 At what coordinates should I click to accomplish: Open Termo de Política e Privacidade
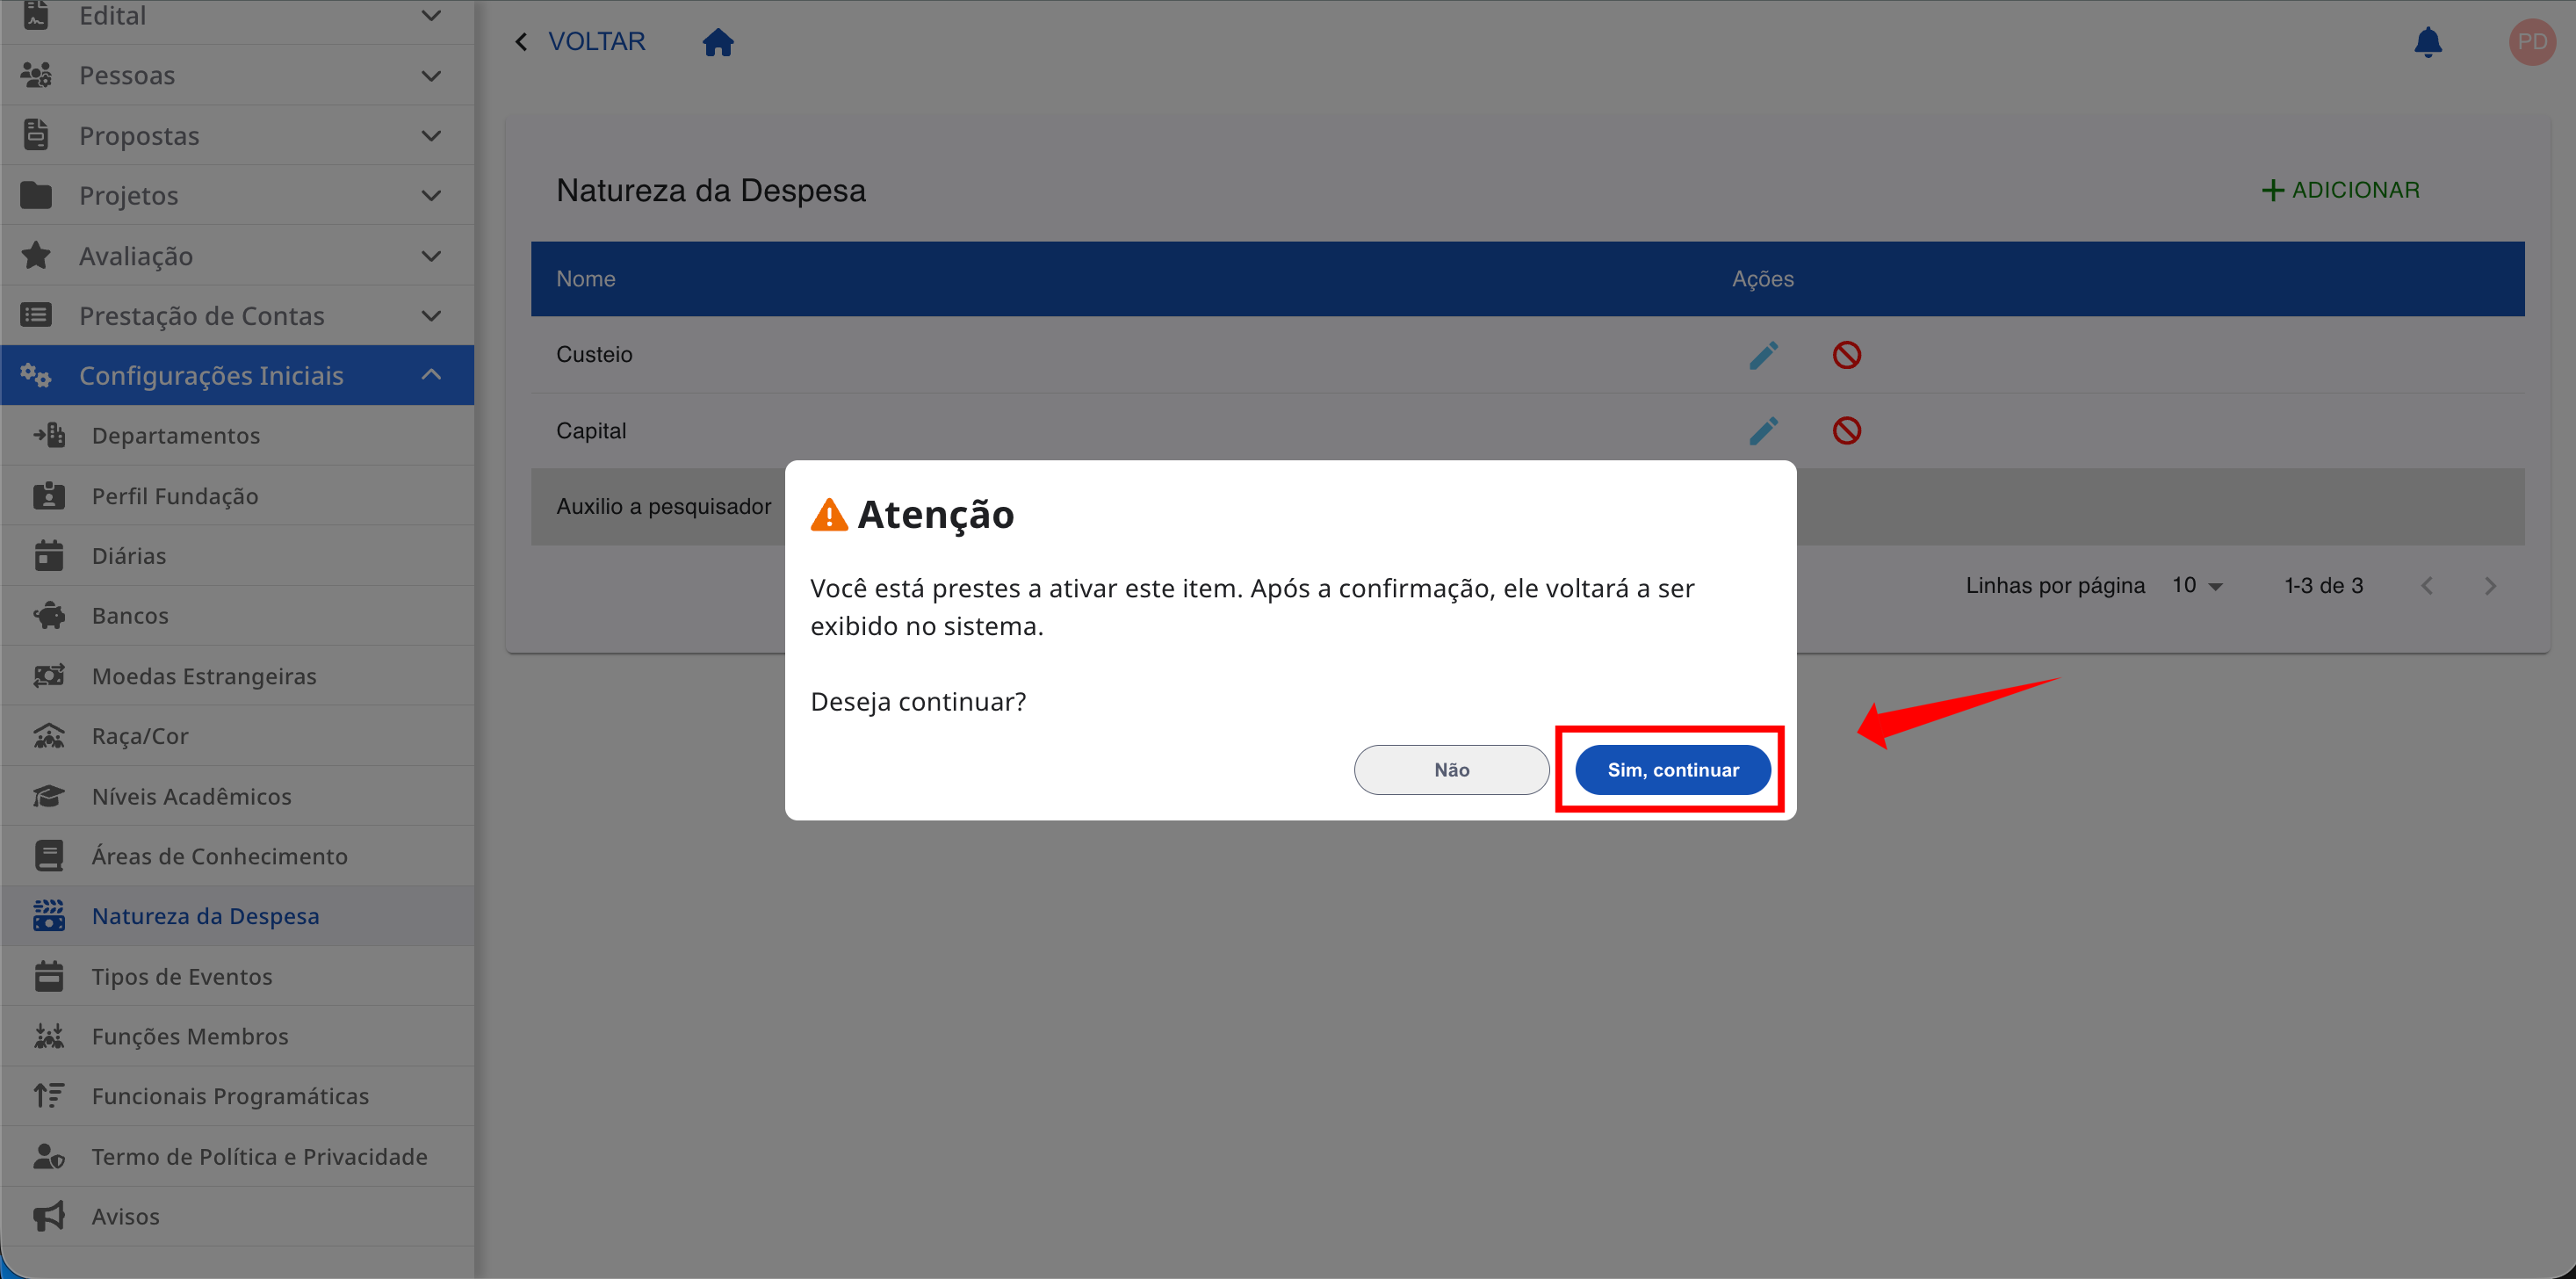tap(238, 1156)
